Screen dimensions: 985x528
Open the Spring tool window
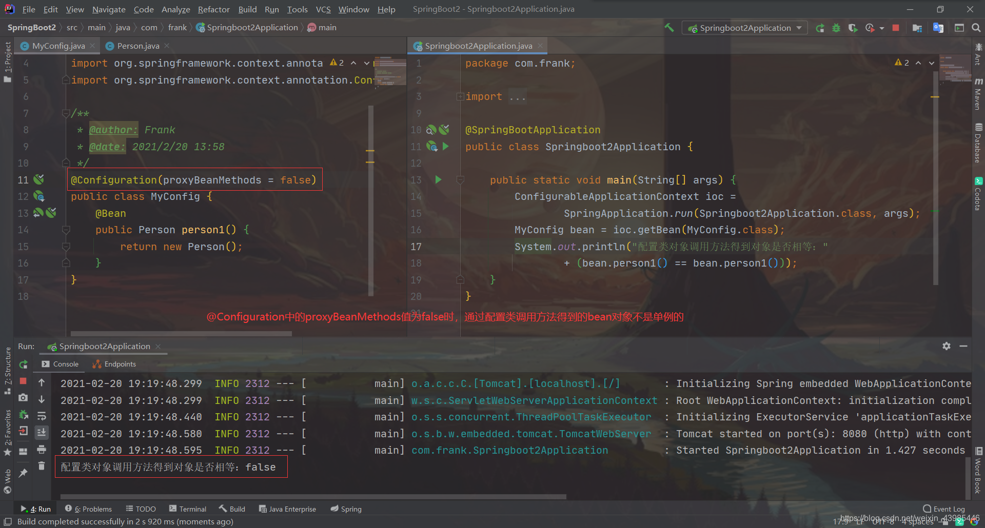(346, 509)
